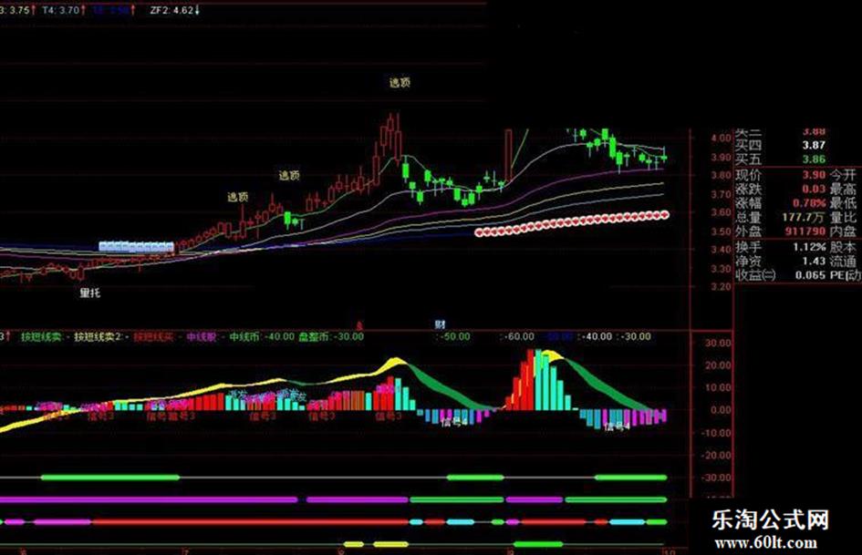Select the red 按短线买 legend label

coord(154,336)
